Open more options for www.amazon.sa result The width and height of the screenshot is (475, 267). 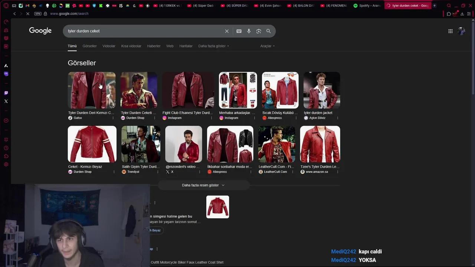coord(338,172)
